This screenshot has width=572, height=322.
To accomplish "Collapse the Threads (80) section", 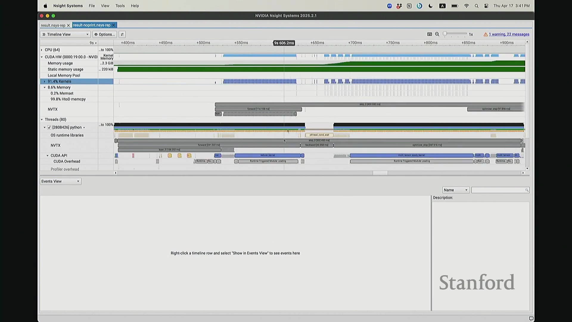I will coord(42,120).
